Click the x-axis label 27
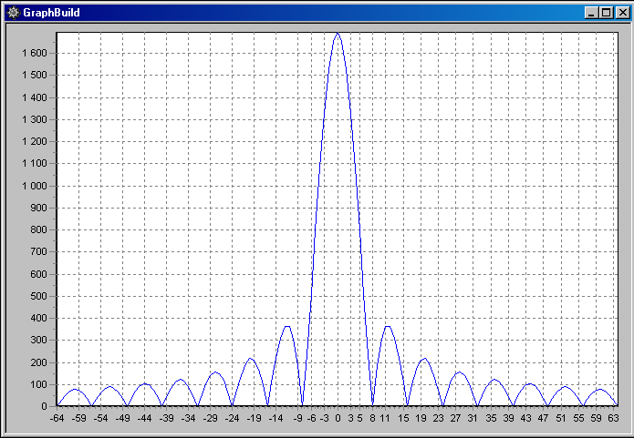 pyautogui.click(x=456, y=418)
